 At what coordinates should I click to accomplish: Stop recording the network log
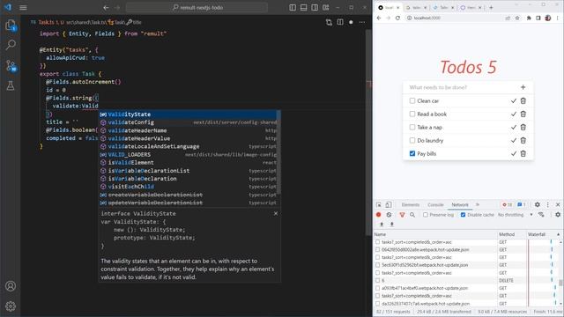point(378,215)
